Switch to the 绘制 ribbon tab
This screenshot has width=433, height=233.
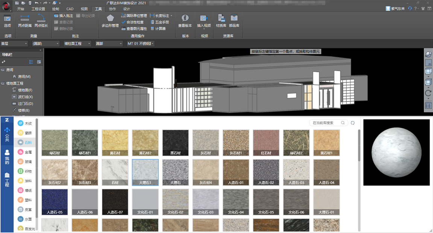tap(55, 9)
